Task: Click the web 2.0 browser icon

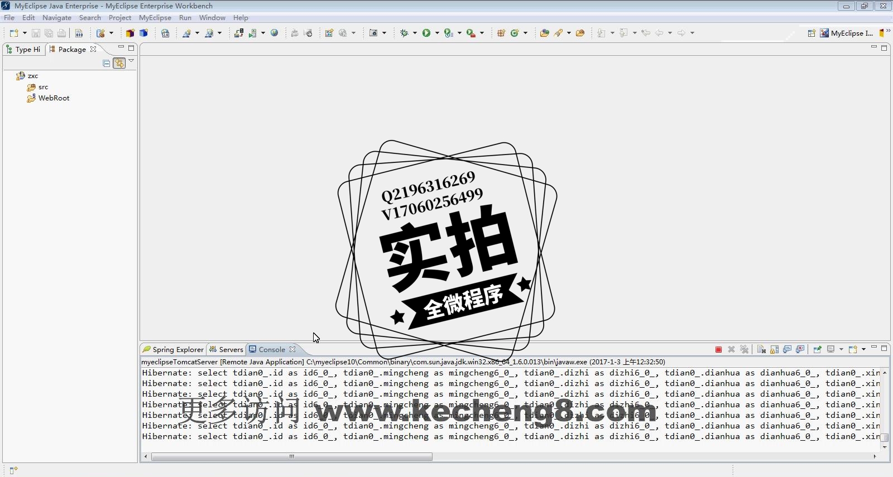Action: coord(165,33)
